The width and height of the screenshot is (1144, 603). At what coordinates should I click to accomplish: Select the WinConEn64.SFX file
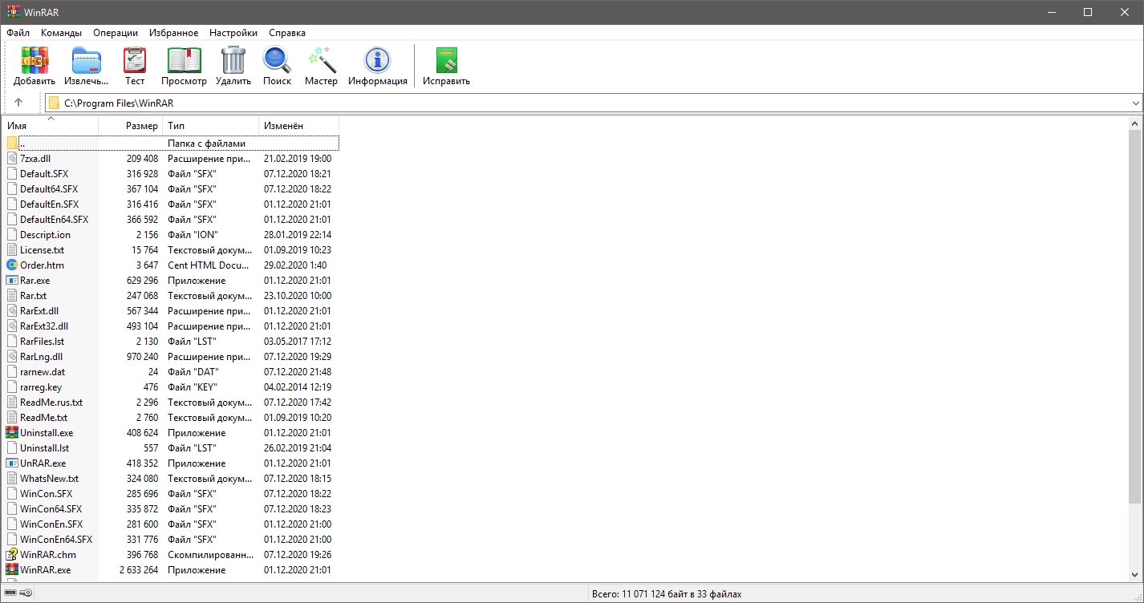[56, 539]
